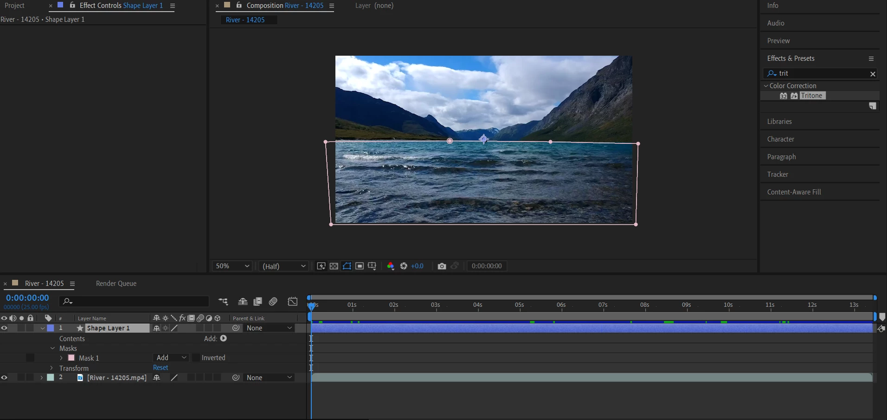Screen dimensions: 887x420
Task: Open the Mask 1 mode Add dropdown
Action: click(x=171, y=358)
